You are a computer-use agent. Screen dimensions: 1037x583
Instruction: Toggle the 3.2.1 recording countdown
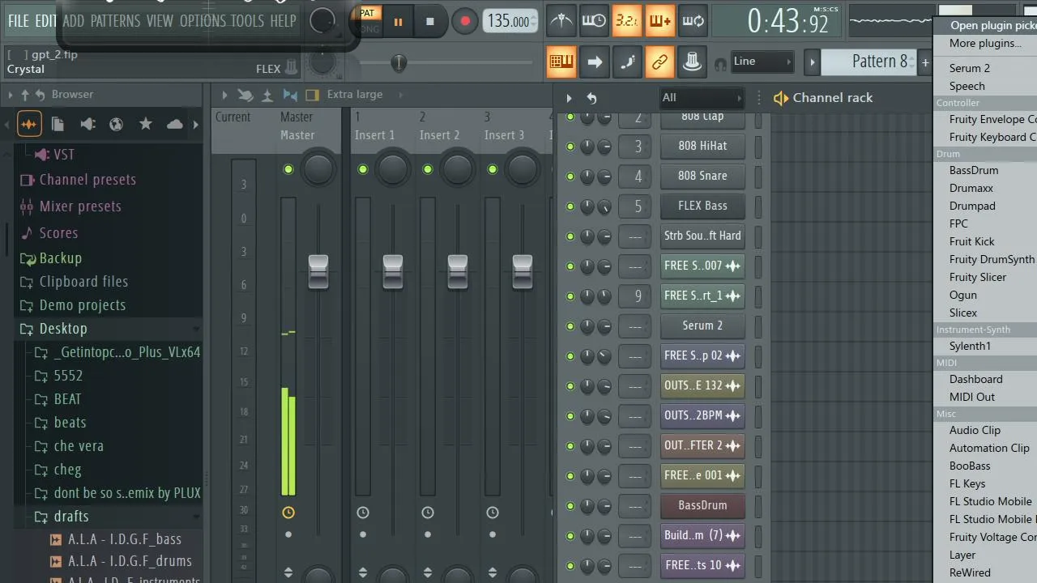coord(627,21)
